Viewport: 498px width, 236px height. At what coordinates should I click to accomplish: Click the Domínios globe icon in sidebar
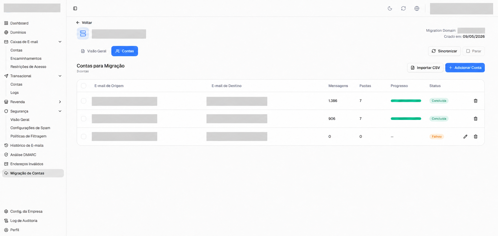point(6,32)
